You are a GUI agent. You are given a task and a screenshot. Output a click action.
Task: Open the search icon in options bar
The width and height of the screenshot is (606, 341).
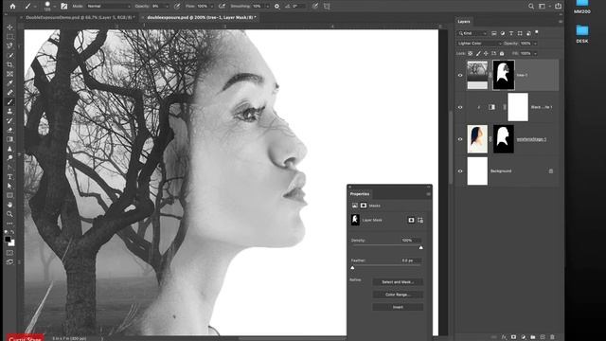click(x=531, y=7)
